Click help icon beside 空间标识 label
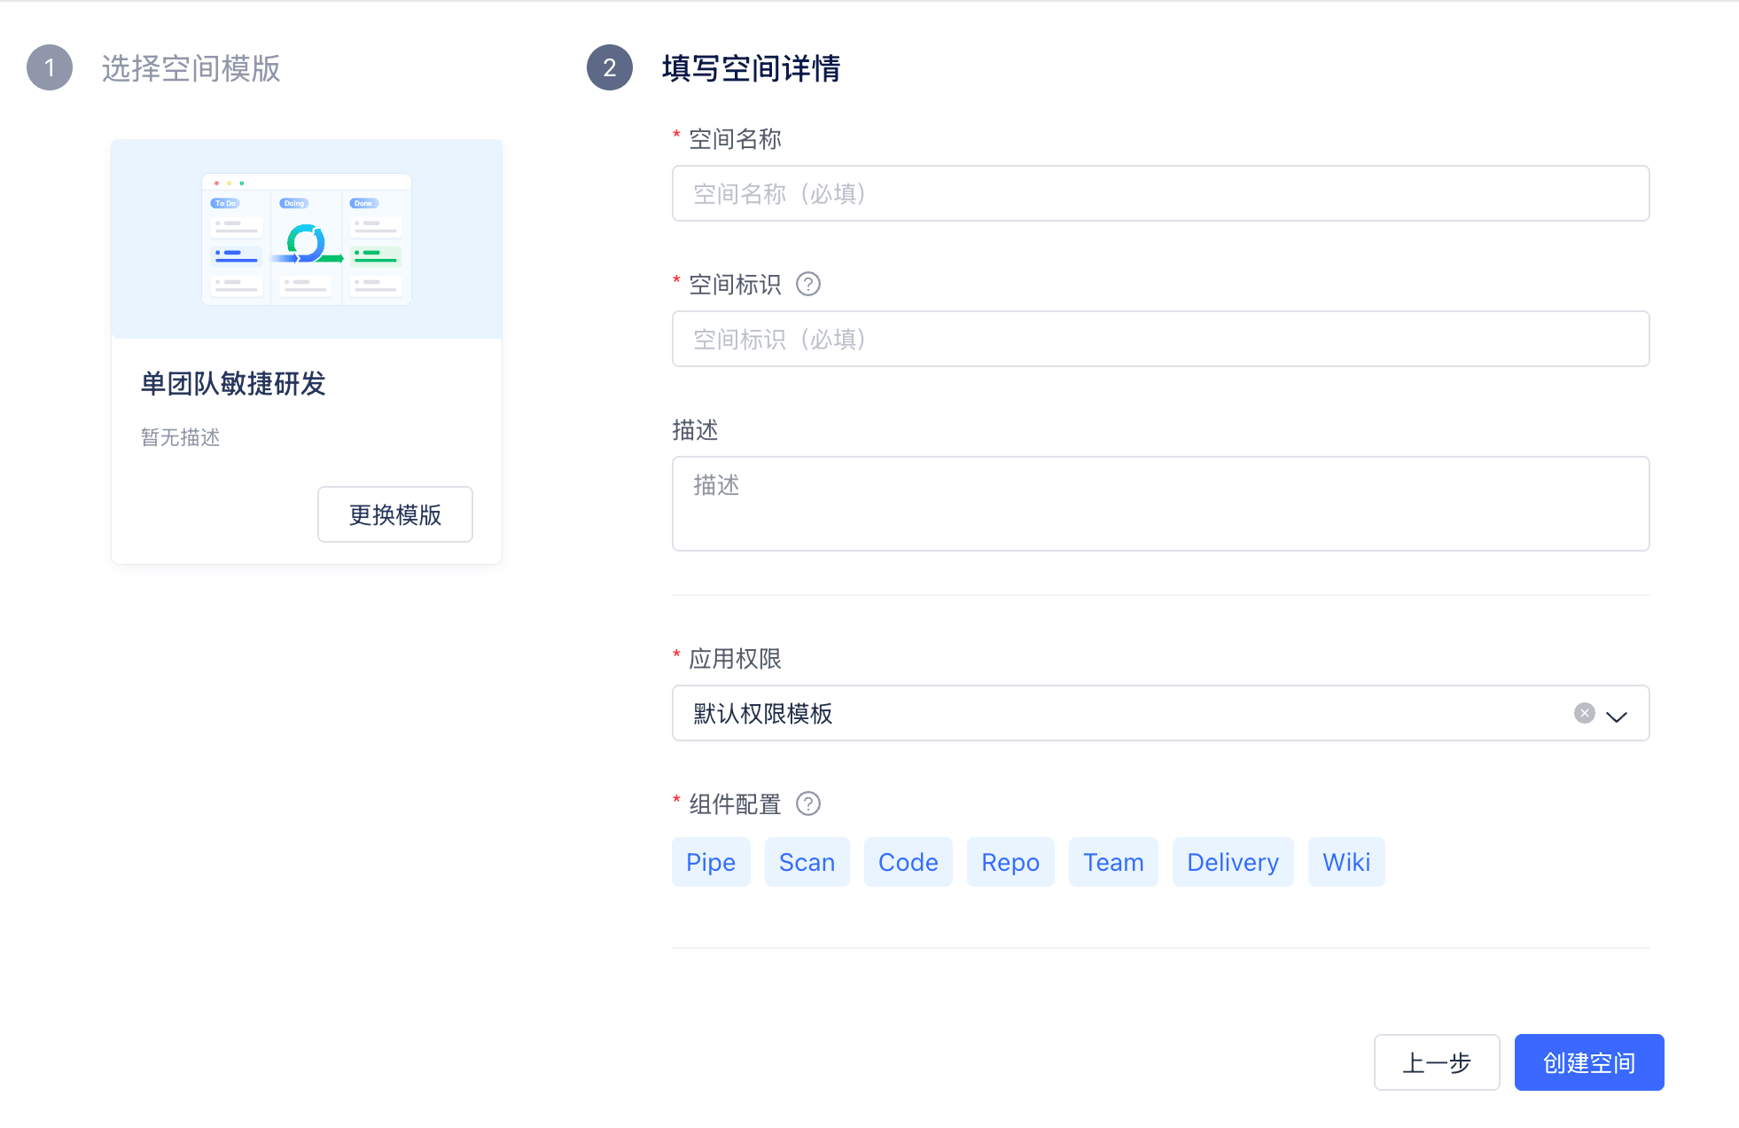This screenshot has height=1128, width=1739. (807, 285)
